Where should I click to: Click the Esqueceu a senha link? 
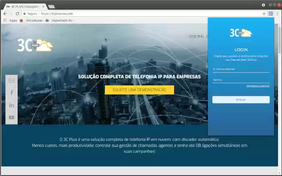pos(258,86)
